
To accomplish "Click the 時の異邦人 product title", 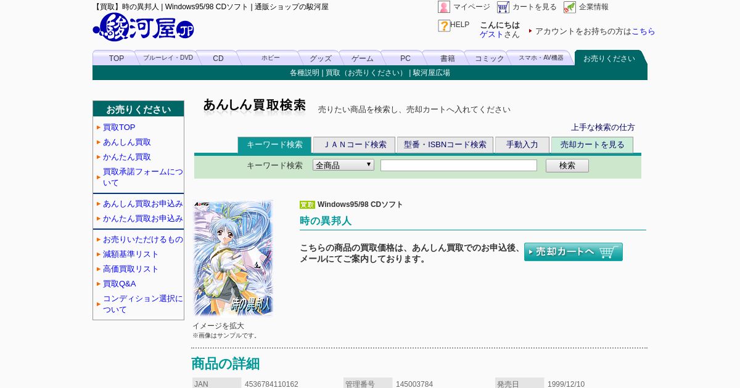I will (x=326, y=220).
